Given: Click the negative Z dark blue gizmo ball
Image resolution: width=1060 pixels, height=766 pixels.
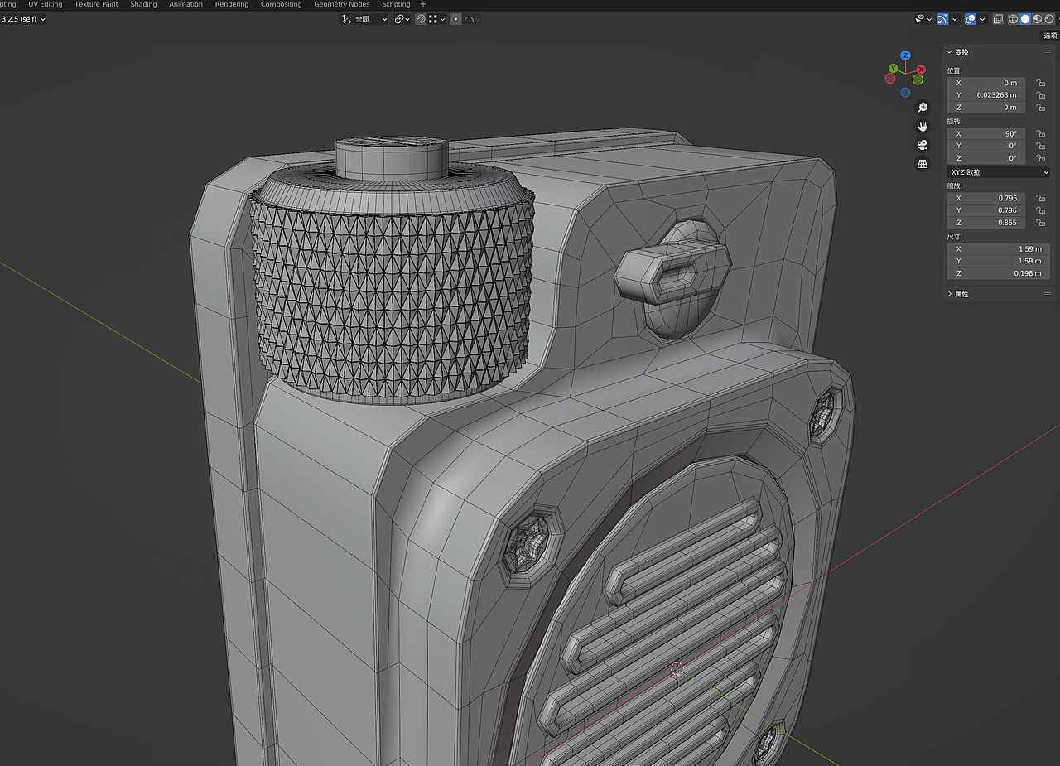Looking at the screenshot, I should pos(906,92).
